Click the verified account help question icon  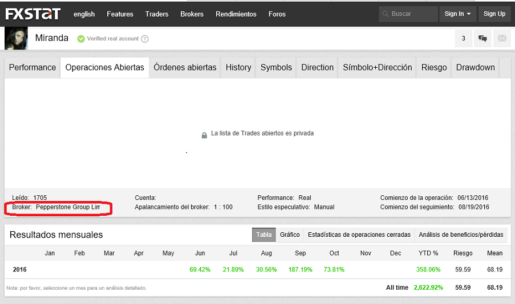[x=145, y=39]
